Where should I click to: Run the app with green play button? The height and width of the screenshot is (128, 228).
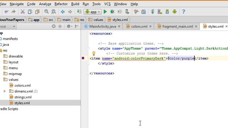(105, 12)
